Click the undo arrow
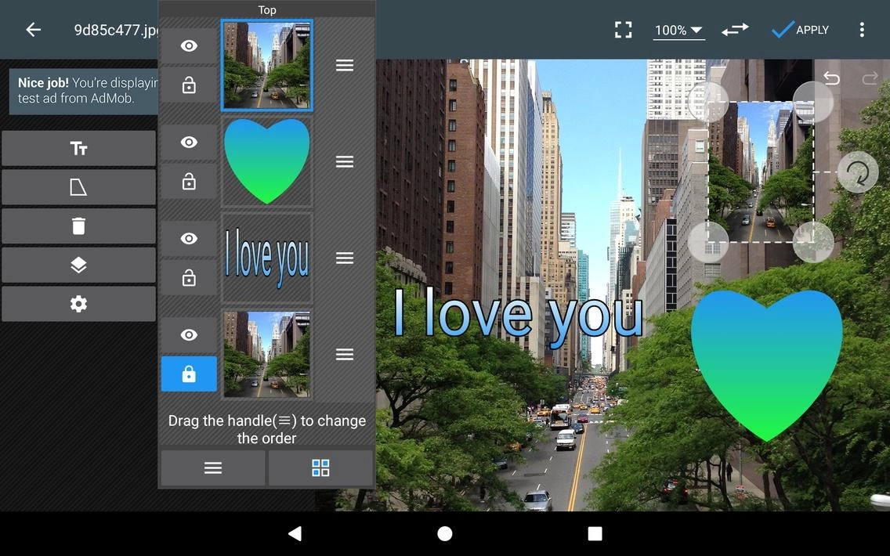The image size is (890, 556). pos(831,78)
